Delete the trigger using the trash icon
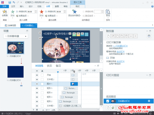Image resolution: width=154 pixels, height=115 pixels. click(127, 36)
